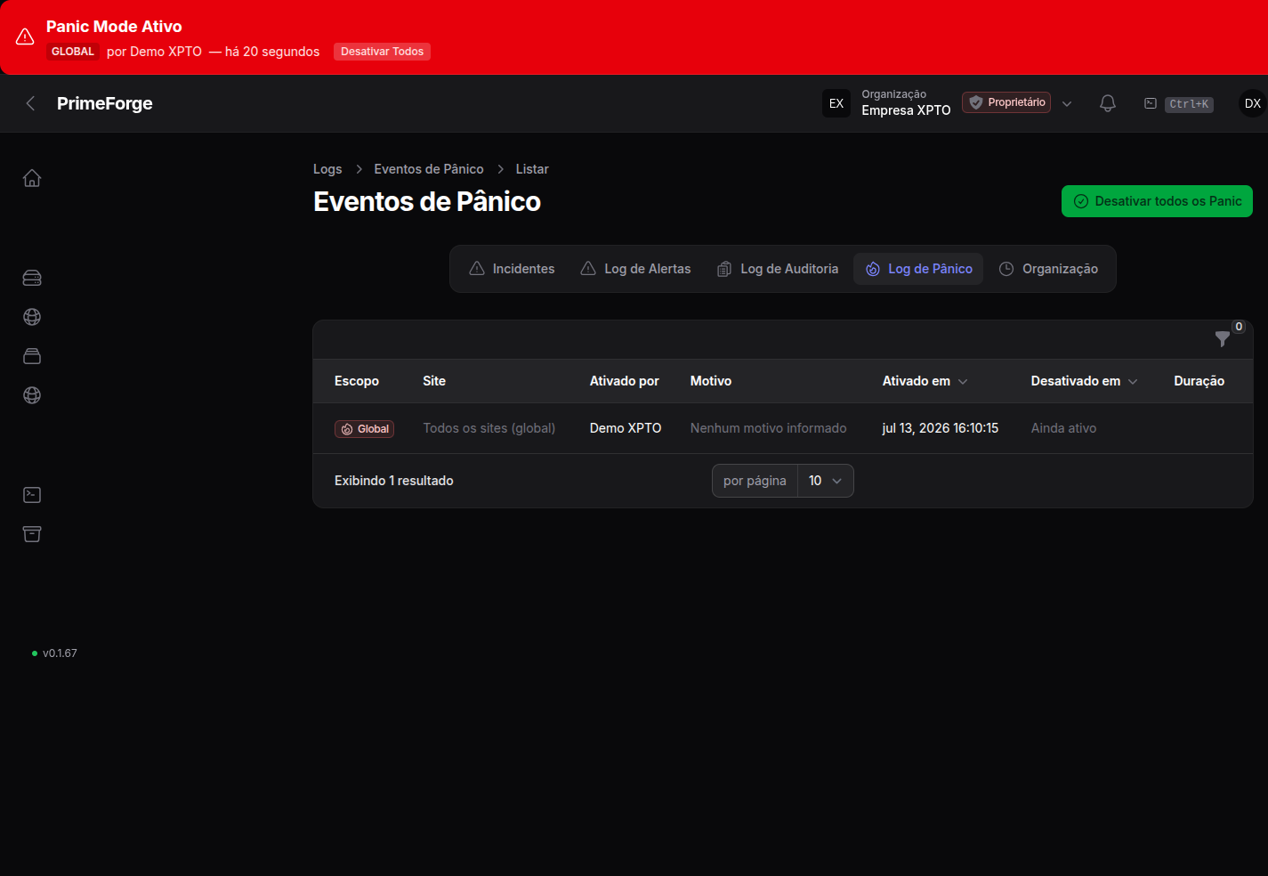
Task: Click the Motivo column header
Action: click(711, 381)
